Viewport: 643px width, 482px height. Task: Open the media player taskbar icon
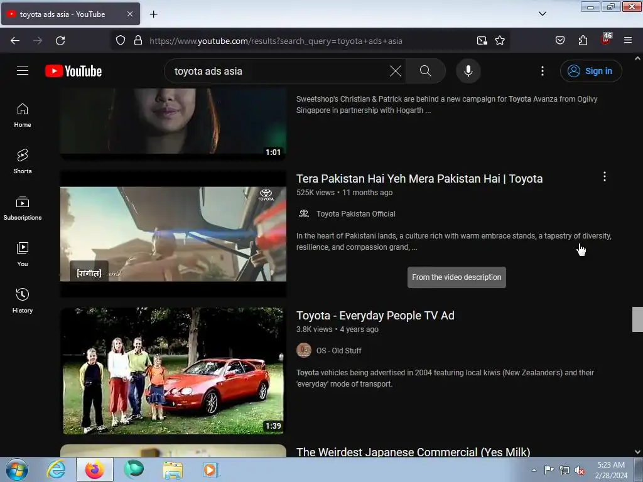(x=211, y=469)
